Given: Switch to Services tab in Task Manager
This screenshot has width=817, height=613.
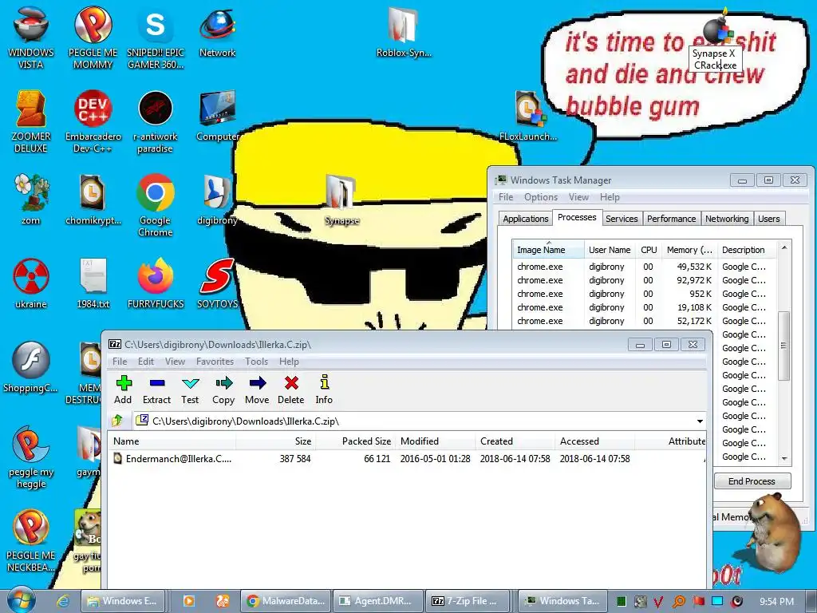Looking at the screenshot, I should pos(622,219).
